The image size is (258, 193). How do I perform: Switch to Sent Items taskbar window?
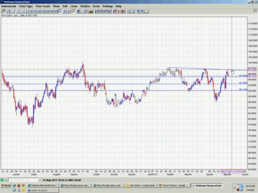(x=141, y=185)
